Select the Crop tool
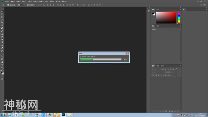Viewport: 208px width, 117px height. tap(2, 22)
